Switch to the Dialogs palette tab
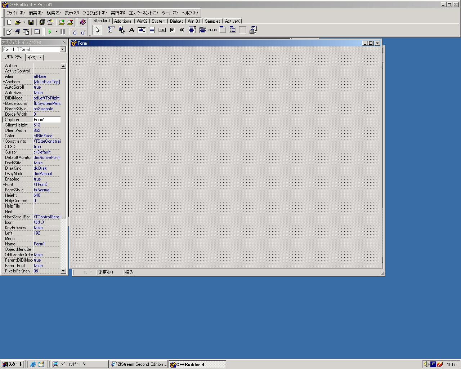This screenshot has width=461, height=369. click(176, 21)
